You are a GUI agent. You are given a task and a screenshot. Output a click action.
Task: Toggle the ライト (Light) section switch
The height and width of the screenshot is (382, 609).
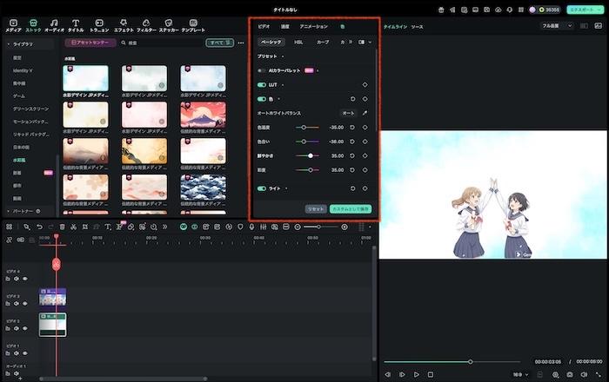point(261,188)
